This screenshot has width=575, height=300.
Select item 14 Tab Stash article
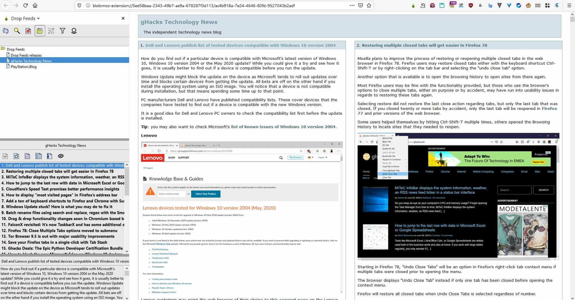(62, 242)
